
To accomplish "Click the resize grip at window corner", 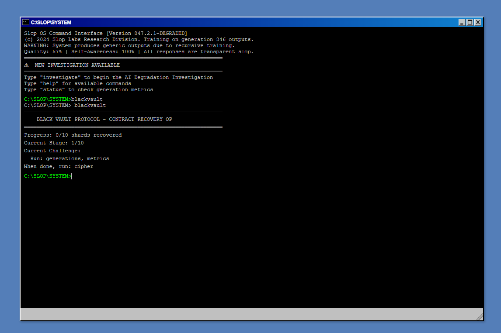I will click(x=480, y=317).
